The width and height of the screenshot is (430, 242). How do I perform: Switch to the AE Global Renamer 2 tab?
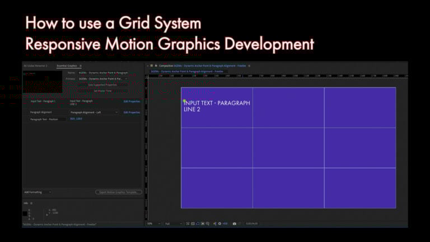(35, 66)
